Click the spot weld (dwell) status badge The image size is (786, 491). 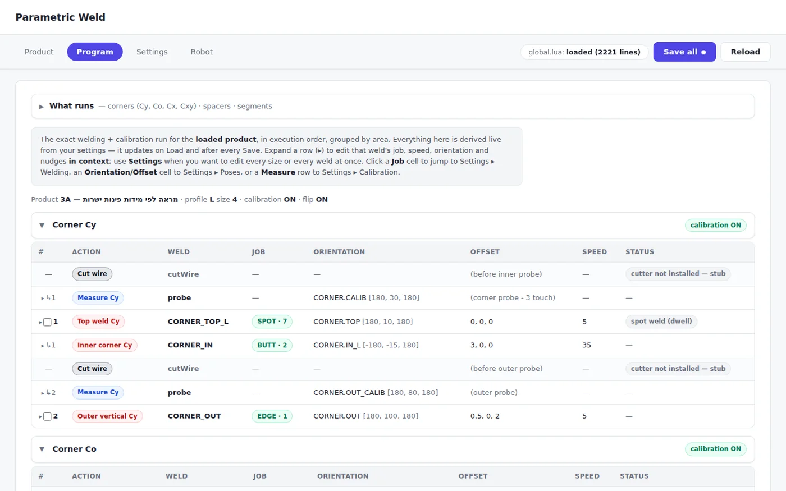coord(661,322)
